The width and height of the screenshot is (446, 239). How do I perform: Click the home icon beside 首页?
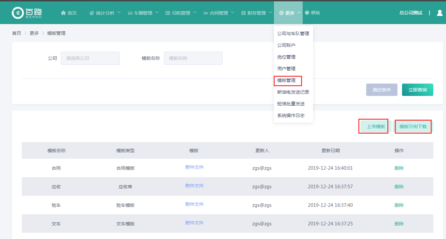pyautogui.click(x=63, y=13)
